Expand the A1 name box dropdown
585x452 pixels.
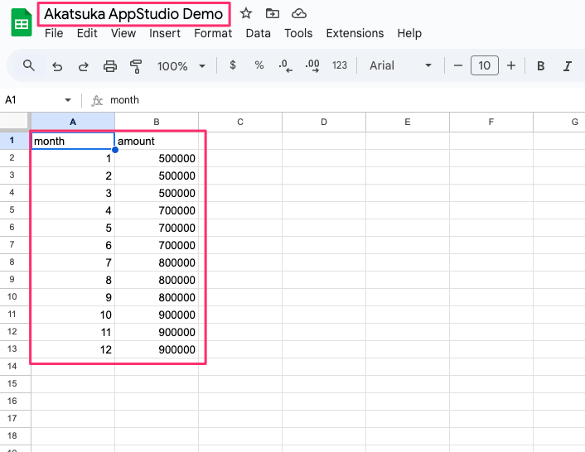tap(67, 100)
